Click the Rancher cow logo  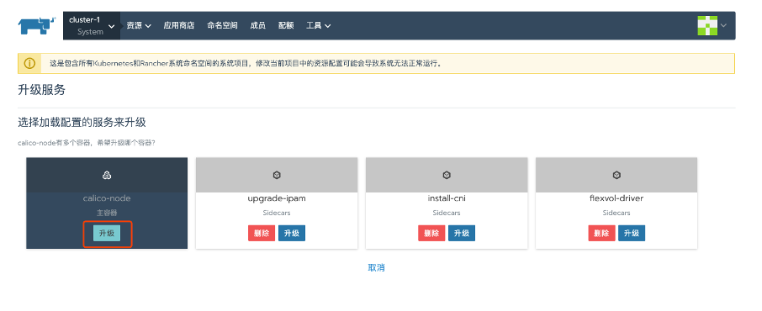[37, 26]
